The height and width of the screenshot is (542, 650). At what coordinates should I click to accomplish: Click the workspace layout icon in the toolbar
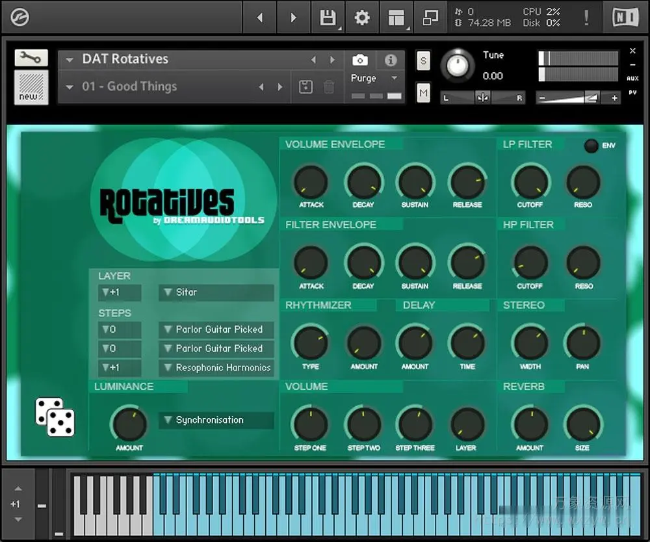(396, 18)
